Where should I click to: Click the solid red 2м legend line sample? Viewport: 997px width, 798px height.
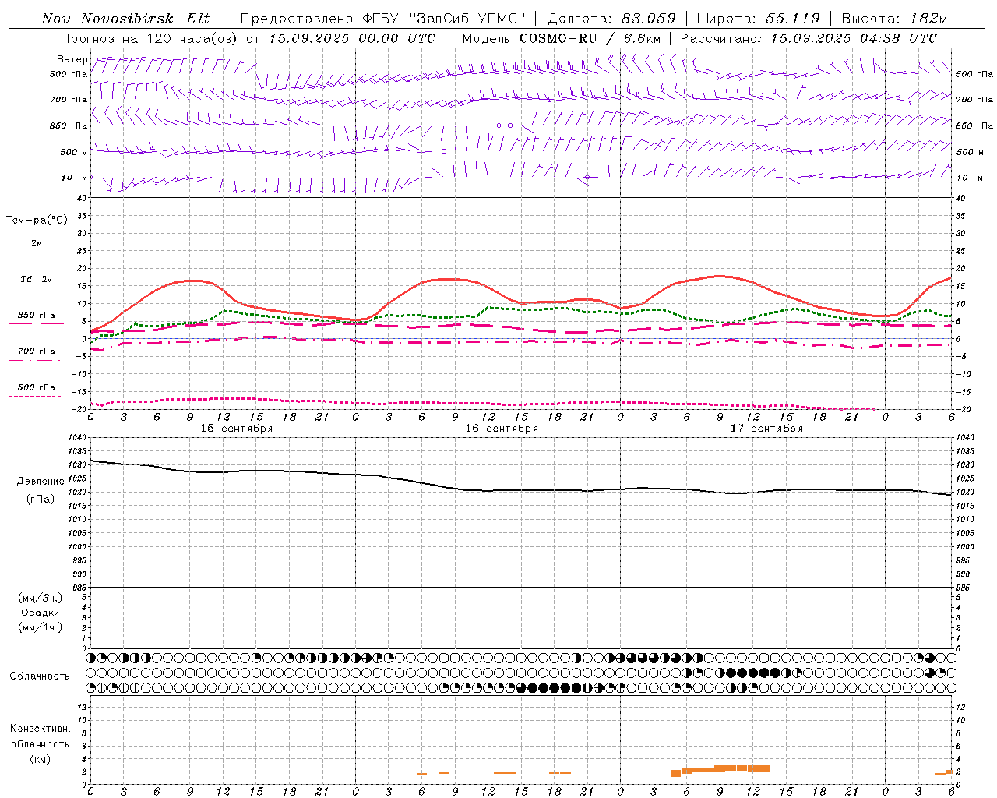[x=36, y=252]
